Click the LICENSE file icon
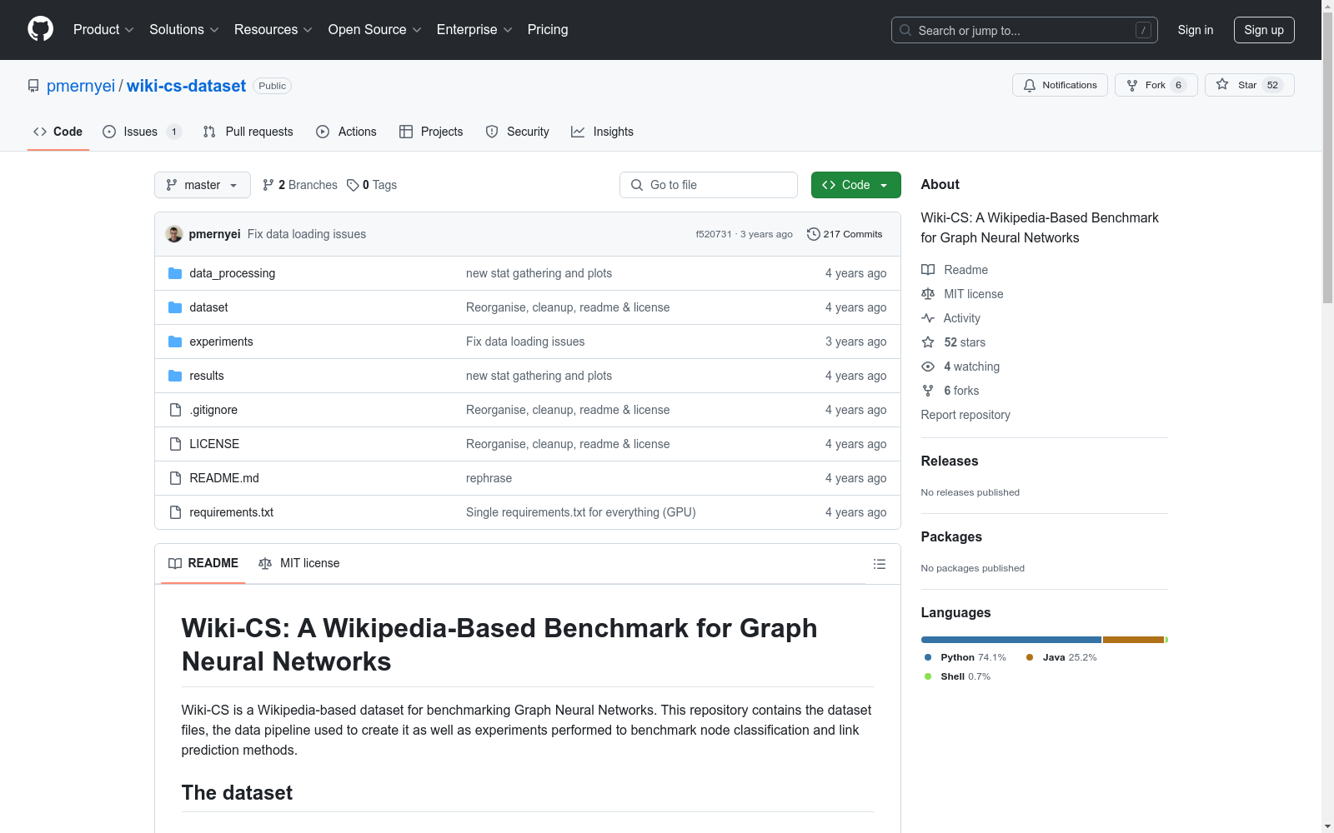The image size is (1334, 833). (x=175, y=444)
